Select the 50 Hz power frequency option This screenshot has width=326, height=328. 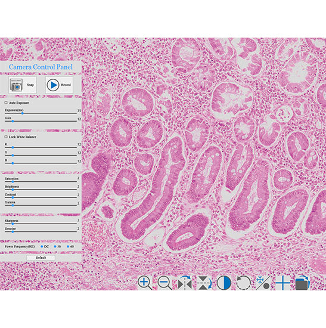point(55,246)
